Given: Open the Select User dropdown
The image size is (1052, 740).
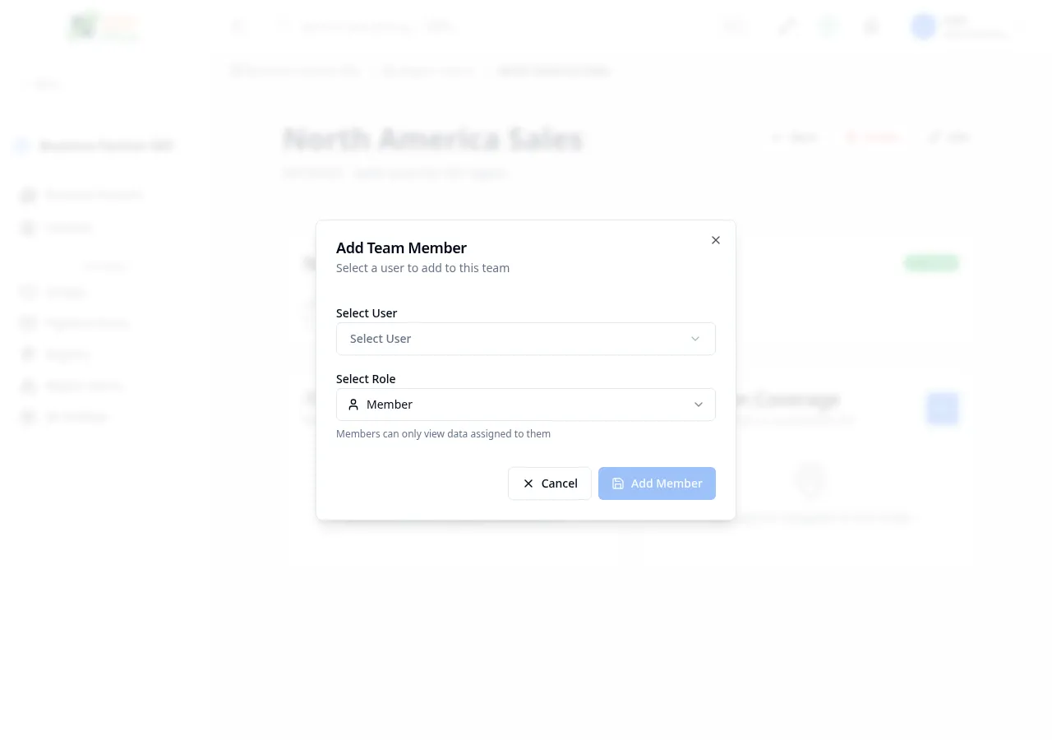Looking at the screenshot, I should (526, 339).
